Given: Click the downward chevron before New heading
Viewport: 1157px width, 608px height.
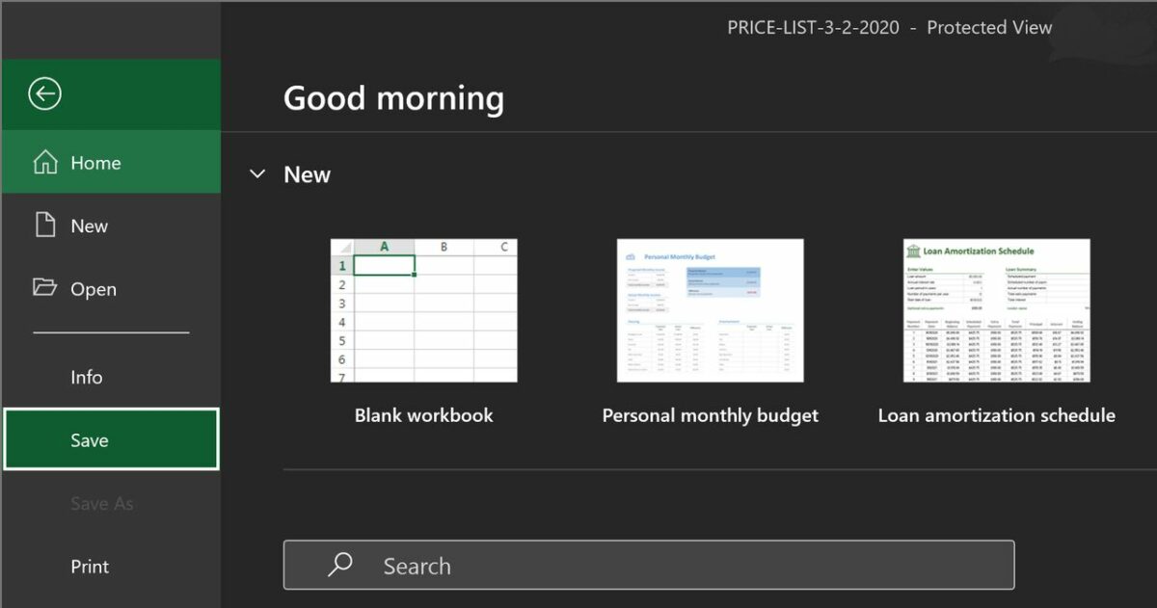Looking at the screenshot, I should (x=257, y=174).
